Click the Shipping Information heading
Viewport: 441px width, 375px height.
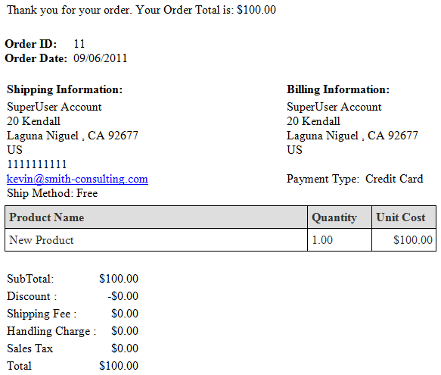click(x=65, y=89)
